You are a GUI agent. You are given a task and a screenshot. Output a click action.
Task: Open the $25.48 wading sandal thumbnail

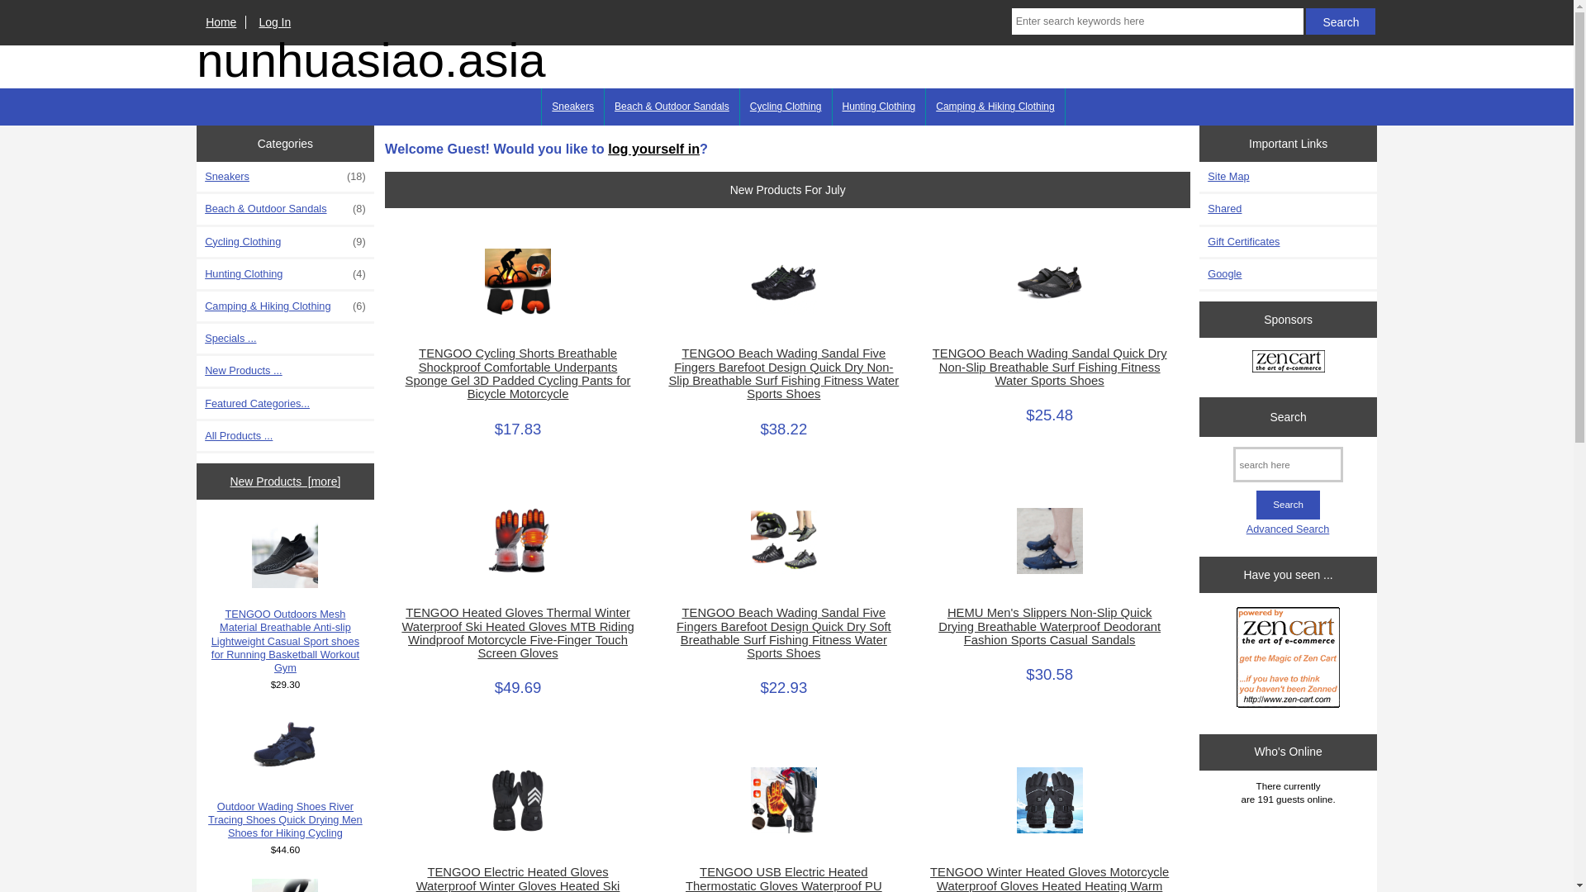click(1049, 282)
